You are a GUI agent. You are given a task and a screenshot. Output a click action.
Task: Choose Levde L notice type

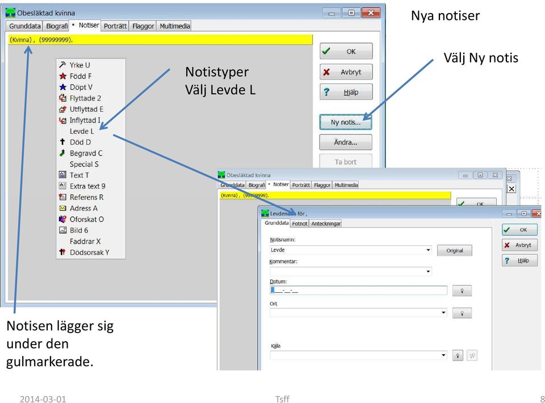point(82,131)
